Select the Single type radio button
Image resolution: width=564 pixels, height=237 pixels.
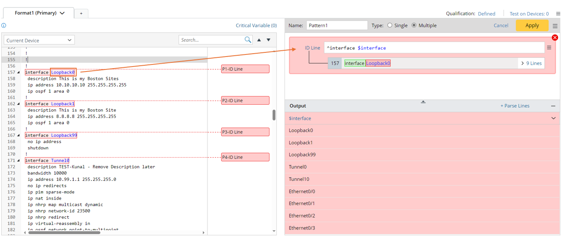click(390, 25)
